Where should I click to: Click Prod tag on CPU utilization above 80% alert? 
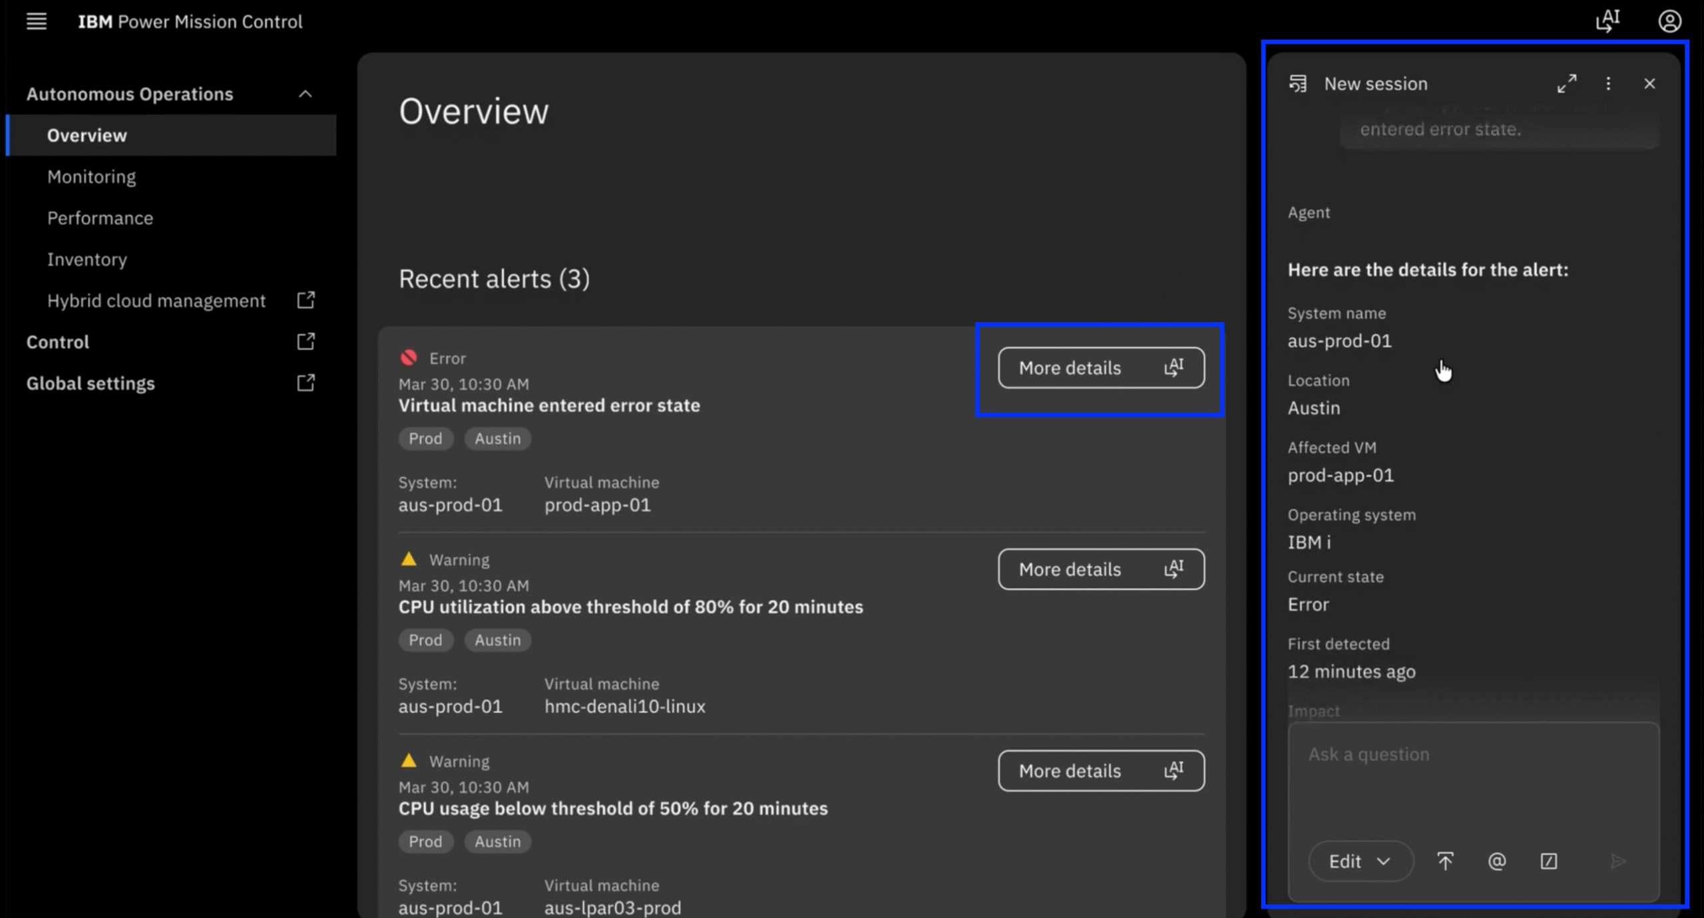tap(425, 640)
